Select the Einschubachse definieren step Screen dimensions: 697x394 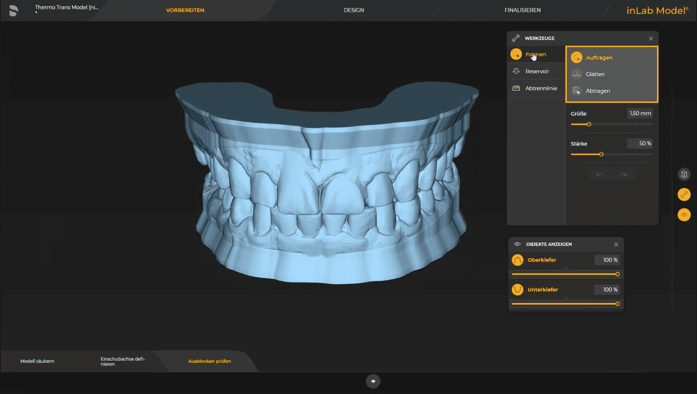pos(122,361)
